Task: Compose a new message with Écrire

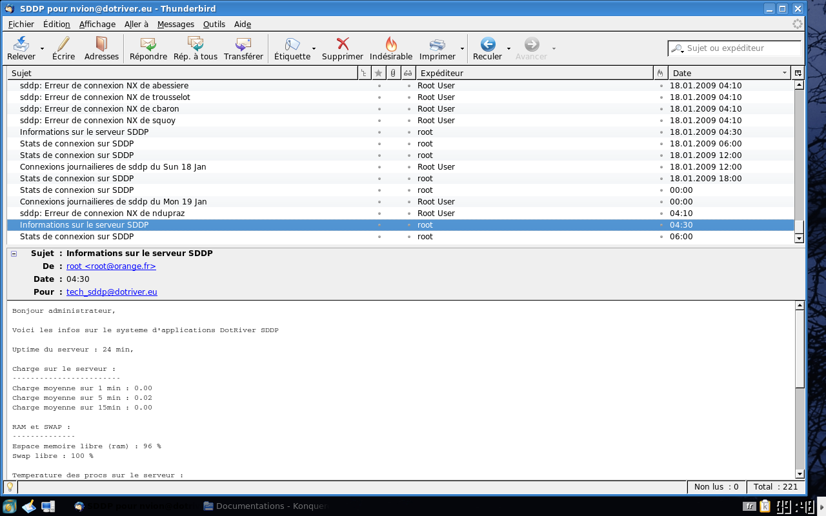Action: click(x=63, y=45)
